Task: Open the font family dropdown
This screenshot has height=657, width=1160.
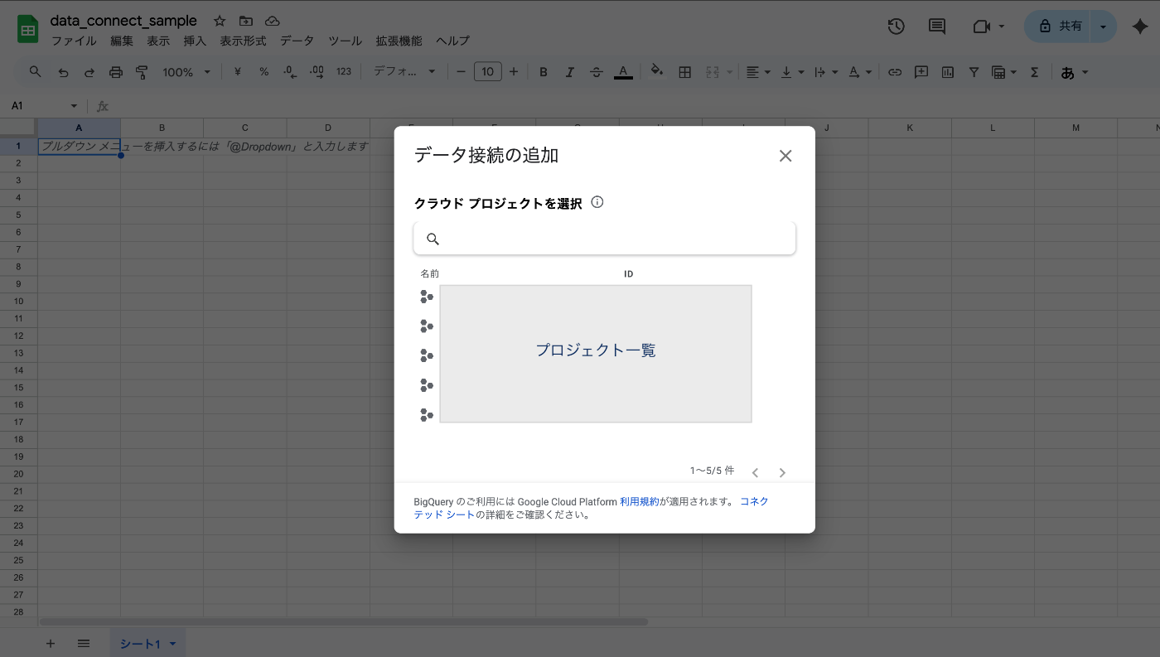Action: tap(404, 72)
